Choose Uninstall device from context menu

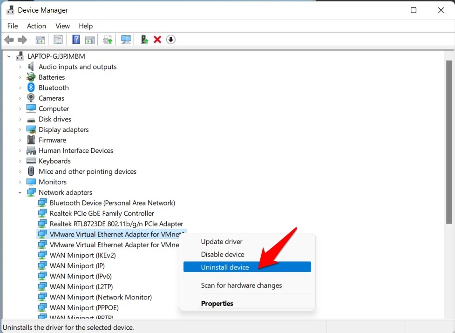[225, 267]
